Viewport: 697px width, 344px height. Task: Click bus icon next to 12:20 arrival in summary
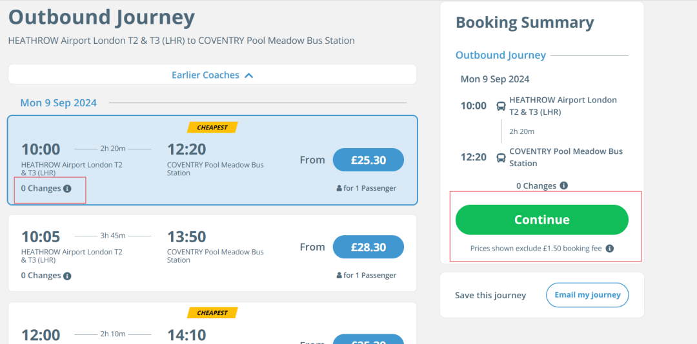pyautogui.click(x=501, y=157)
